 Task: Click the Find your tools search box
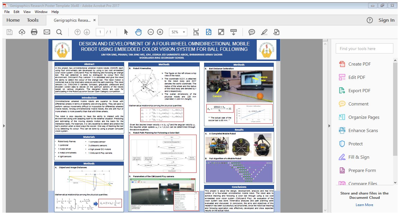click(x=365, y=49)
